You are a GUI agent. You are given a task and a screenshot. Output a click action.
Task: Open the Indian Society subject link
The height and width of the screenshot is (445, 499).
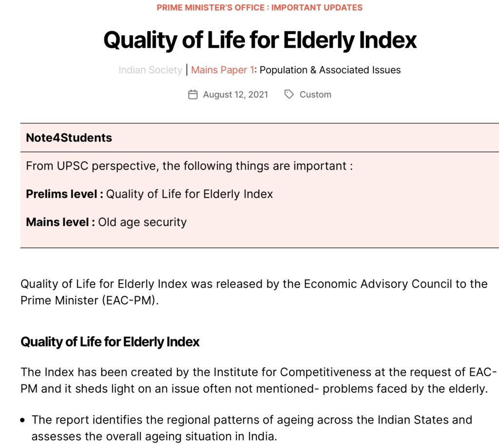pos(150,70)
